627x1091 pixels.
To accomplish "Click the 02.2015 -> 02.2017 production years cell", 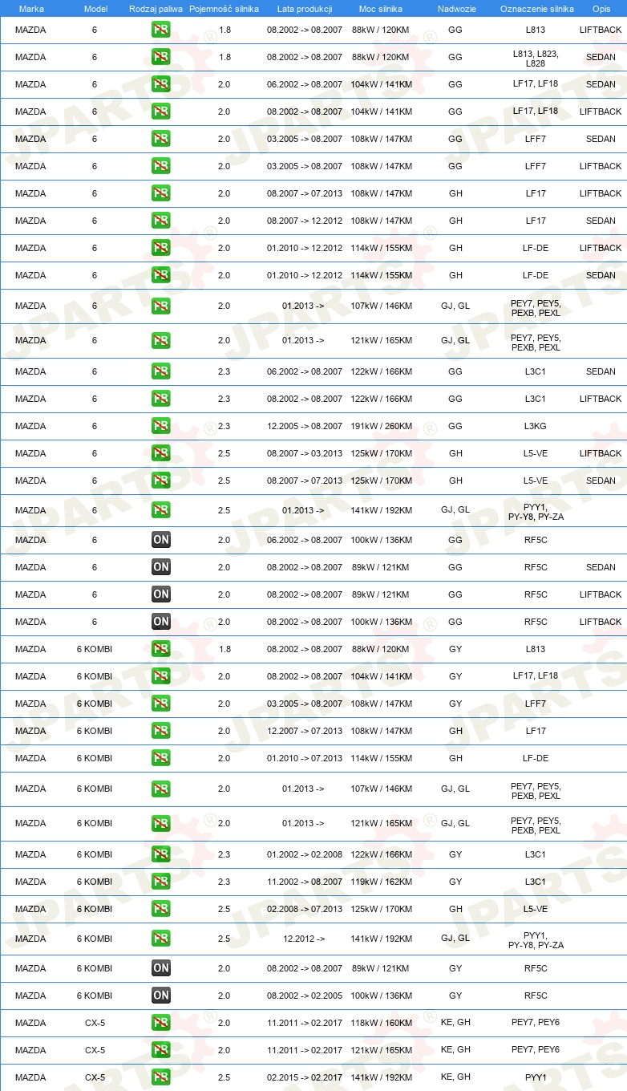I will tap(305, 1077).
